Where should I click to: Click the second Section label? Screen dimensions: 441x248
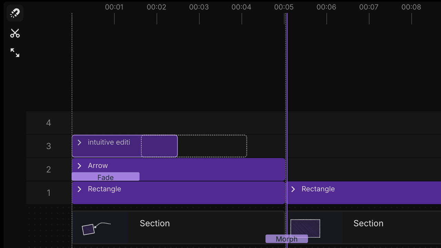pos(368,223)
